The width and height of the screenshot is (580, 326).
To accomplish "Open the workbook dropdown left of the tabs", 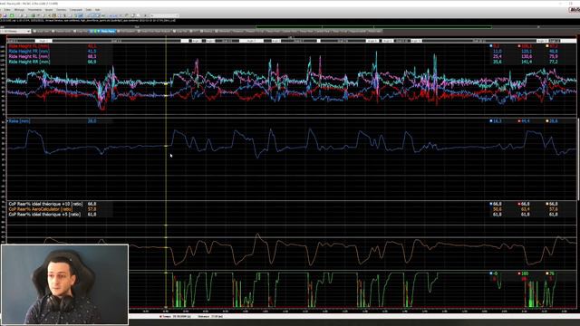I will (x=15, y=31).
